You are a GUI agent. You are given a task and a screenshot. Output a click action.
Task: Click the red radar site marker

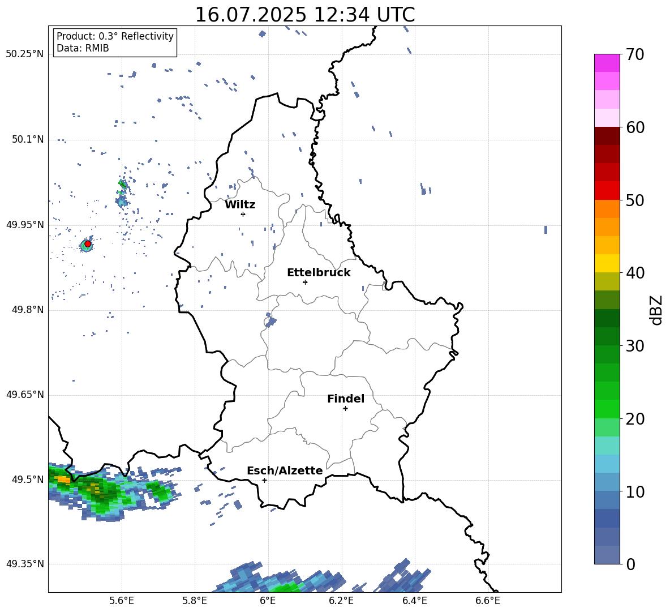click(88, 243)
